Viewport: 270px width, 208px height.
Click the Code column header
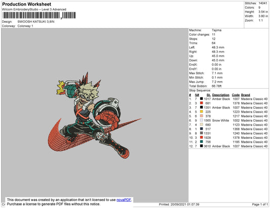click(236, 95)
